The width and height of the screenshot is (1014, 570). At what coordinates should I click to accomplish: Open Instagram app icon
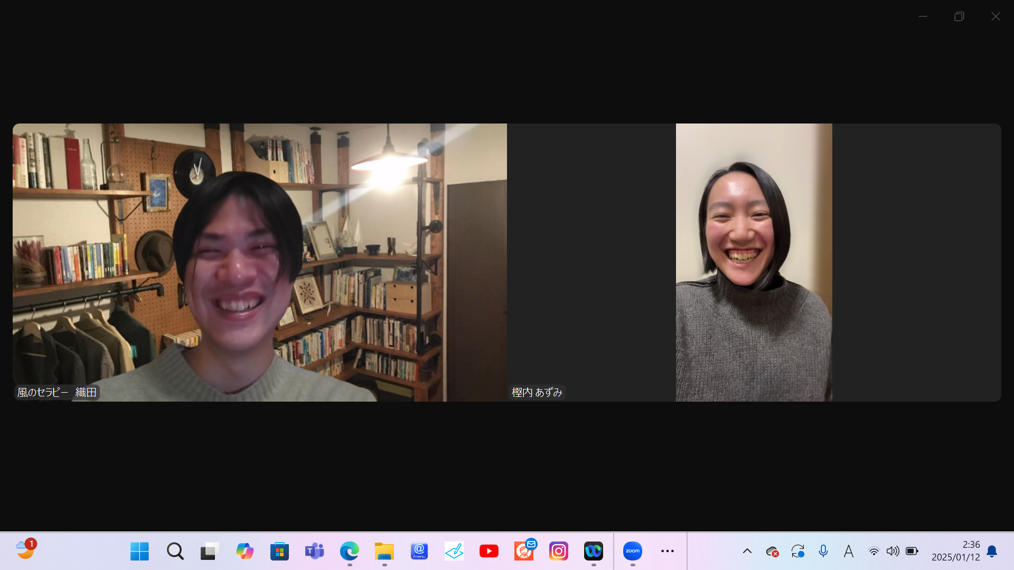(x=558, y=551)
